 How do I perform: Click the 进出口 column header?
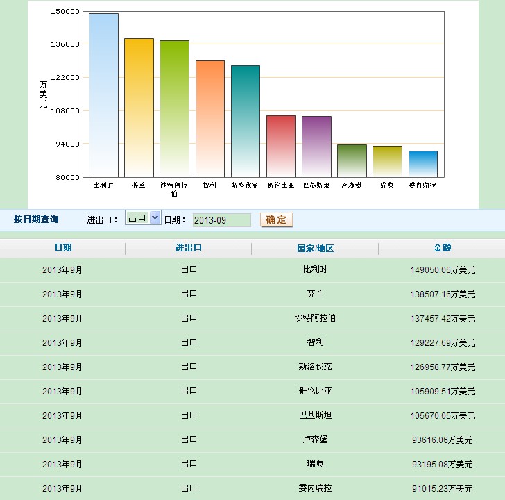[189, 248]
